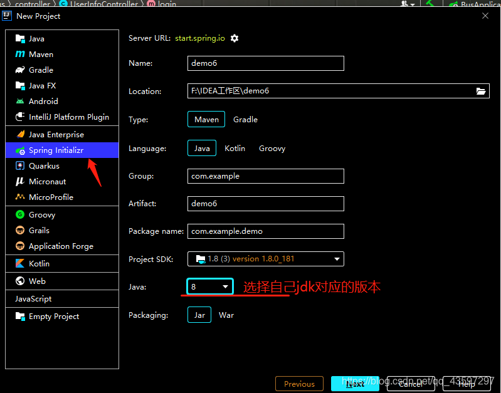The height and width of the screenshot is (393, 501).
Task: Select Gradle in project type list
Action: 62,70
